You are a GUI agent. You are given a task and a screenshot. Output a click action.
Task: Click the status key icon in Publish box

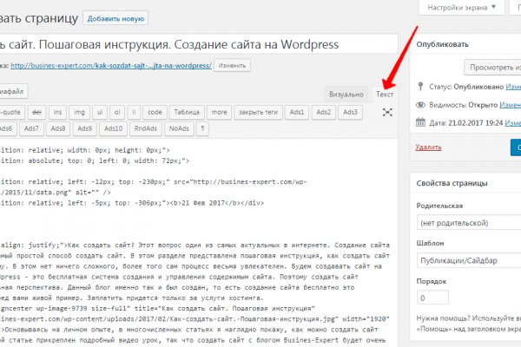pyautogui.click(x=421, y=87)
